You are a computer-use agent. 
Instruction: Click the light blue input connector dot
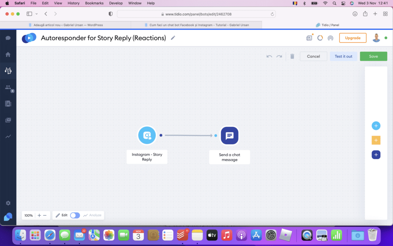click(216, 136)
